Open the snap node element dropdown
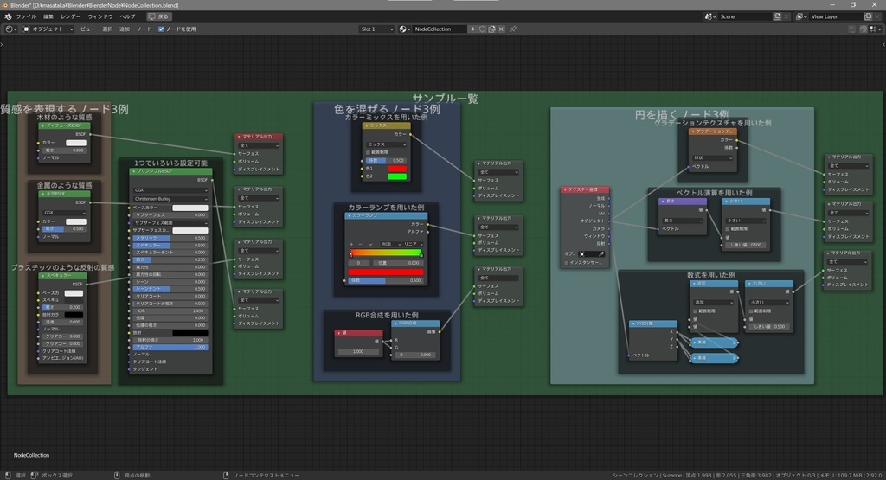886x480 pixels. point(876,29)
